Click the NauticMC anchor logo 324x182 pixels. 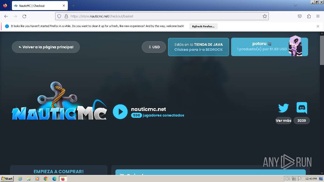pos(59,101)
